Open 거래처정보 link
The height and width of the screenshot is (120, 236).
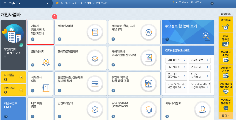click(x=200, y=60)
